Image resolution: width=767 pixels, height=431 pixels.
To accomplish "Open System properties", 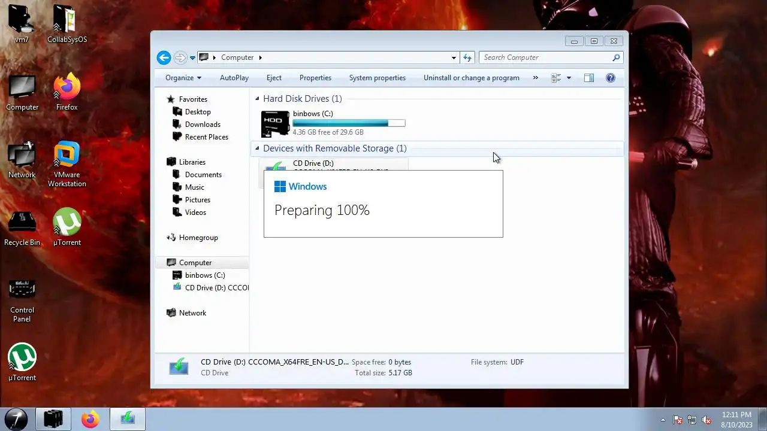I will tap(378, 78).
